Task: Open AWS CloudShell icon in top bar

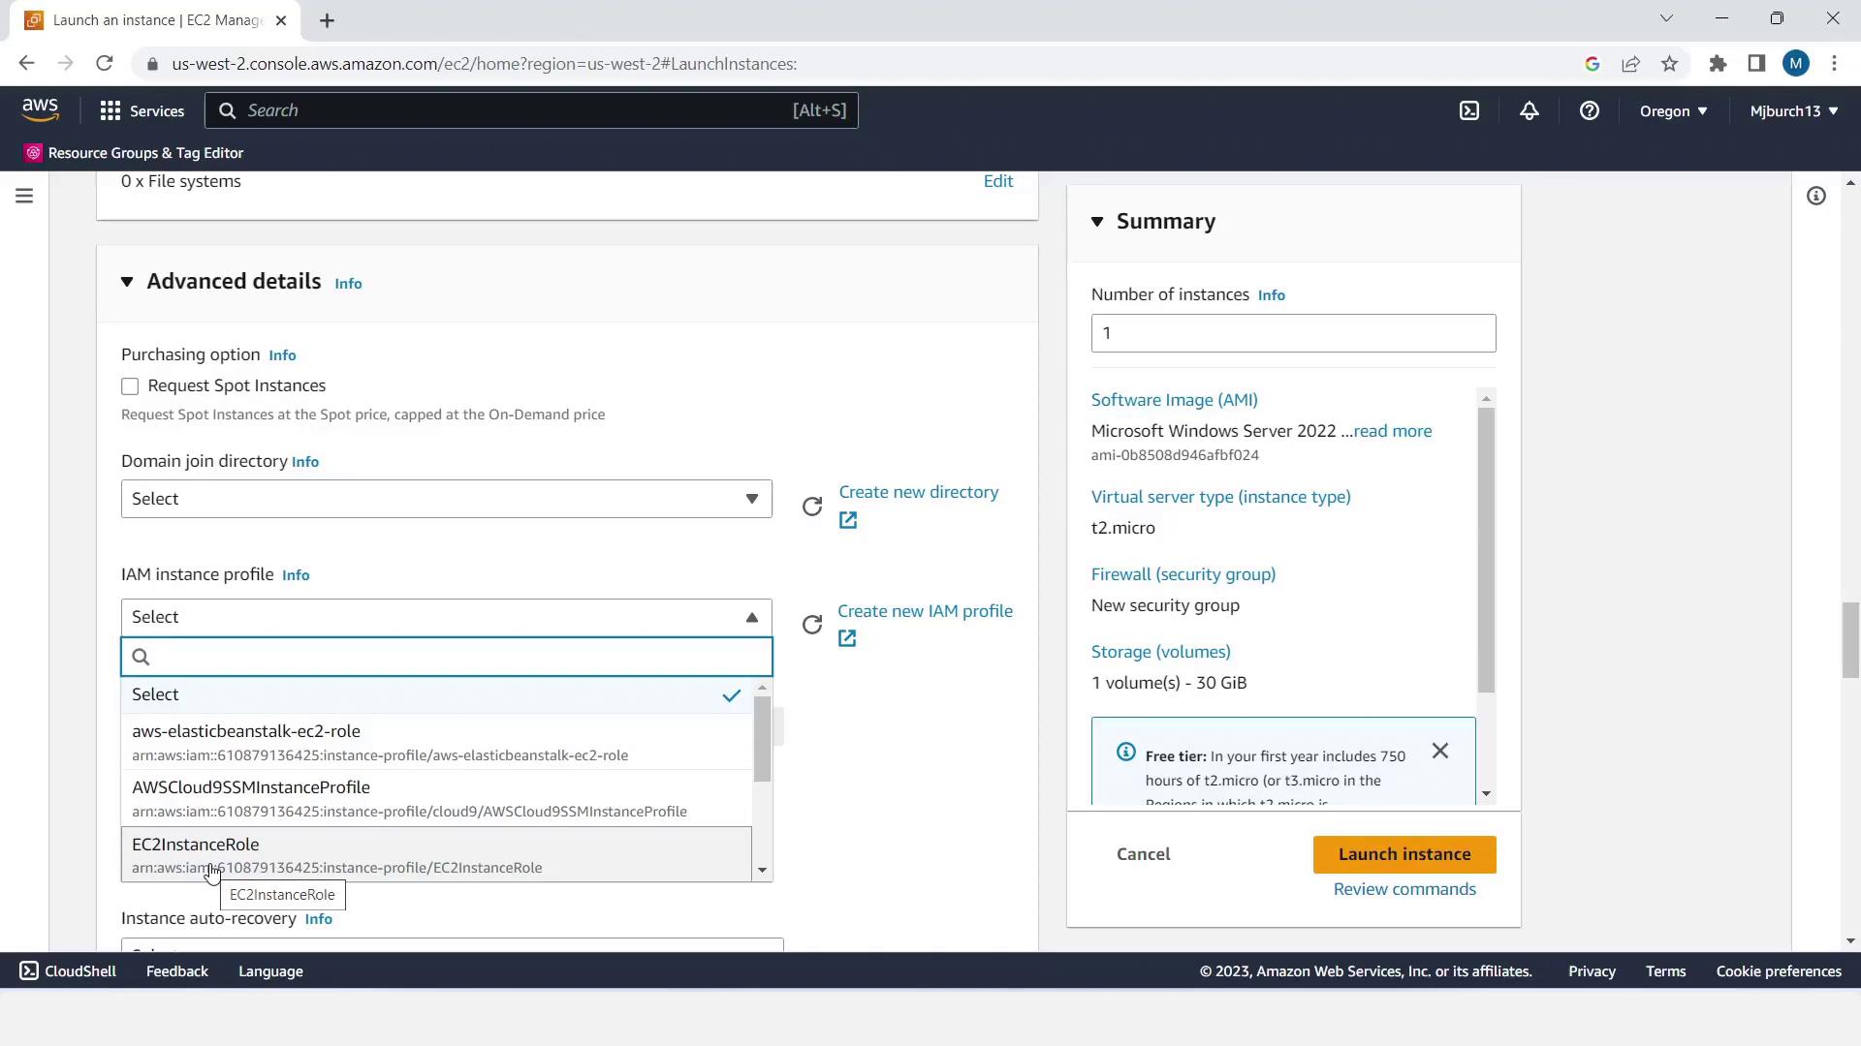Action: click(x=1469, y=110)
